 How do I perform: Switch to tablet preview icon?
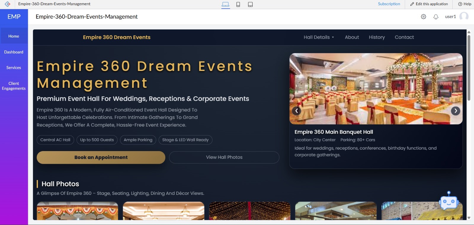pyautogui.click(x=250, y=4)
